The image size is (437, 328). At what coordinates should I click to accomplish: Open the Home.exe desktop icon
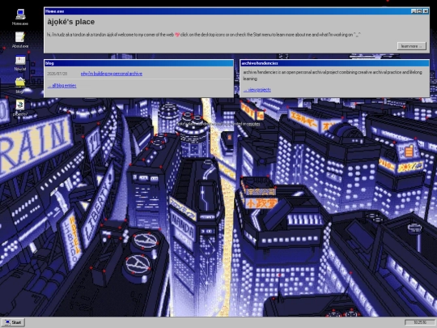coord(20,17)
